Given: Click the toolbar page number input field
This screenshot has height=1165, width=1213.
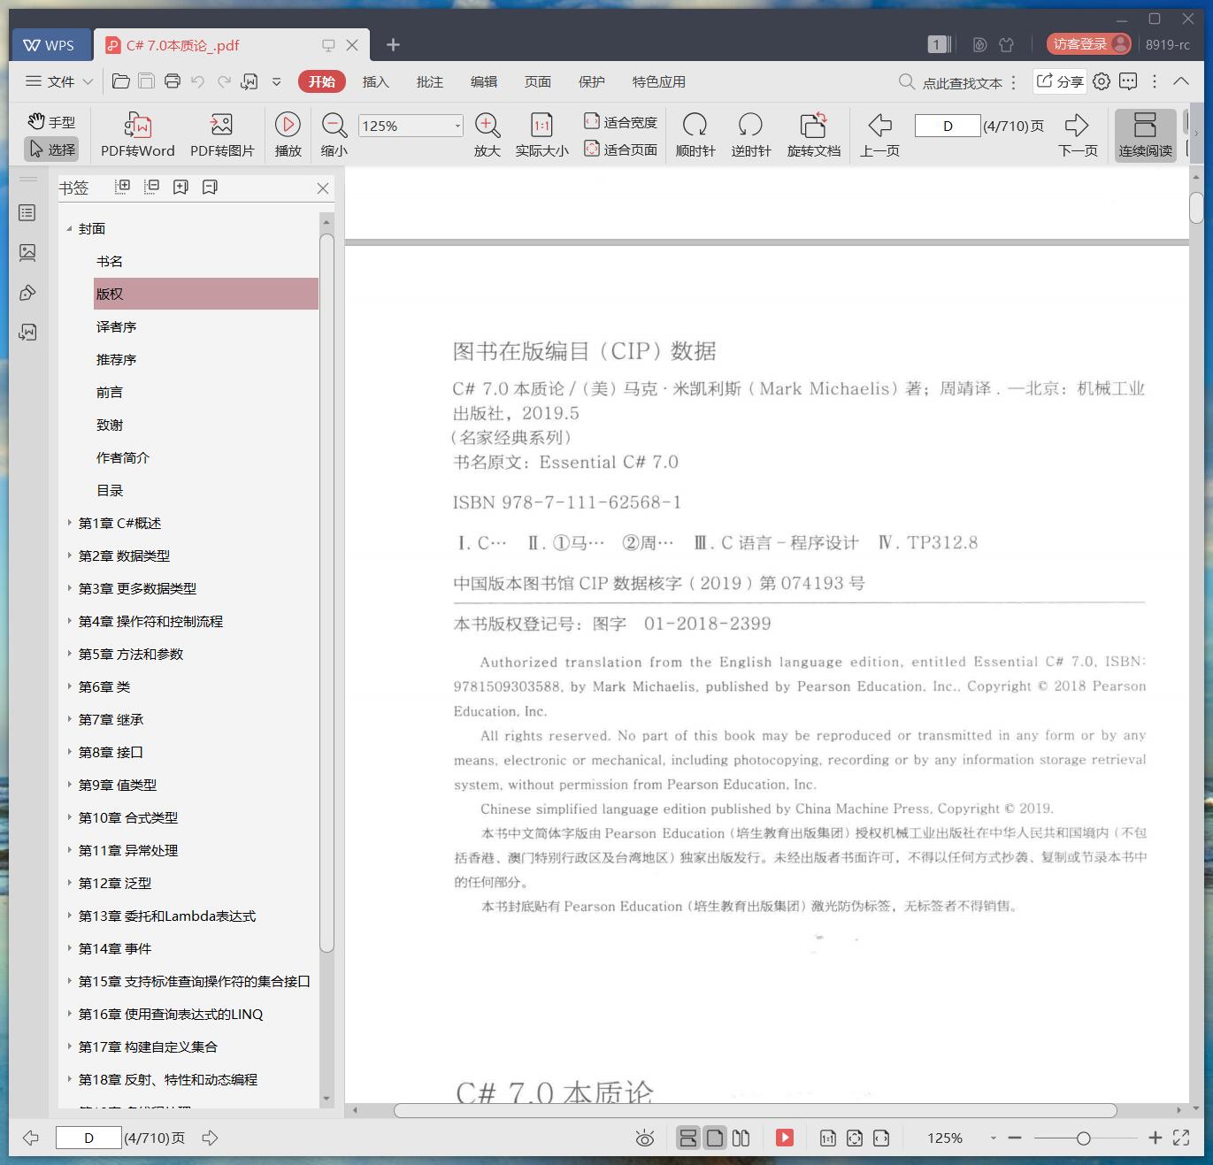Looking at the screenshot, I should click(x=948, y=126).
